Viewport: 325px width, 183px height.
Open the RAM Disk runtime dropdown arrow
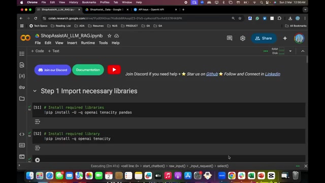[290, 51]
